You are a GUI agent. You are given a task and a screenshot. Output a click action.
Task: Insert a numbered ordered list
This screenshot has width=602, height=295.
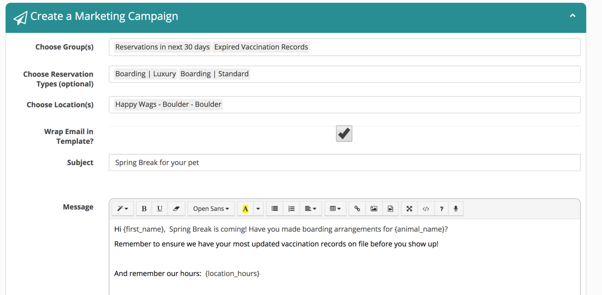point(291,208)
